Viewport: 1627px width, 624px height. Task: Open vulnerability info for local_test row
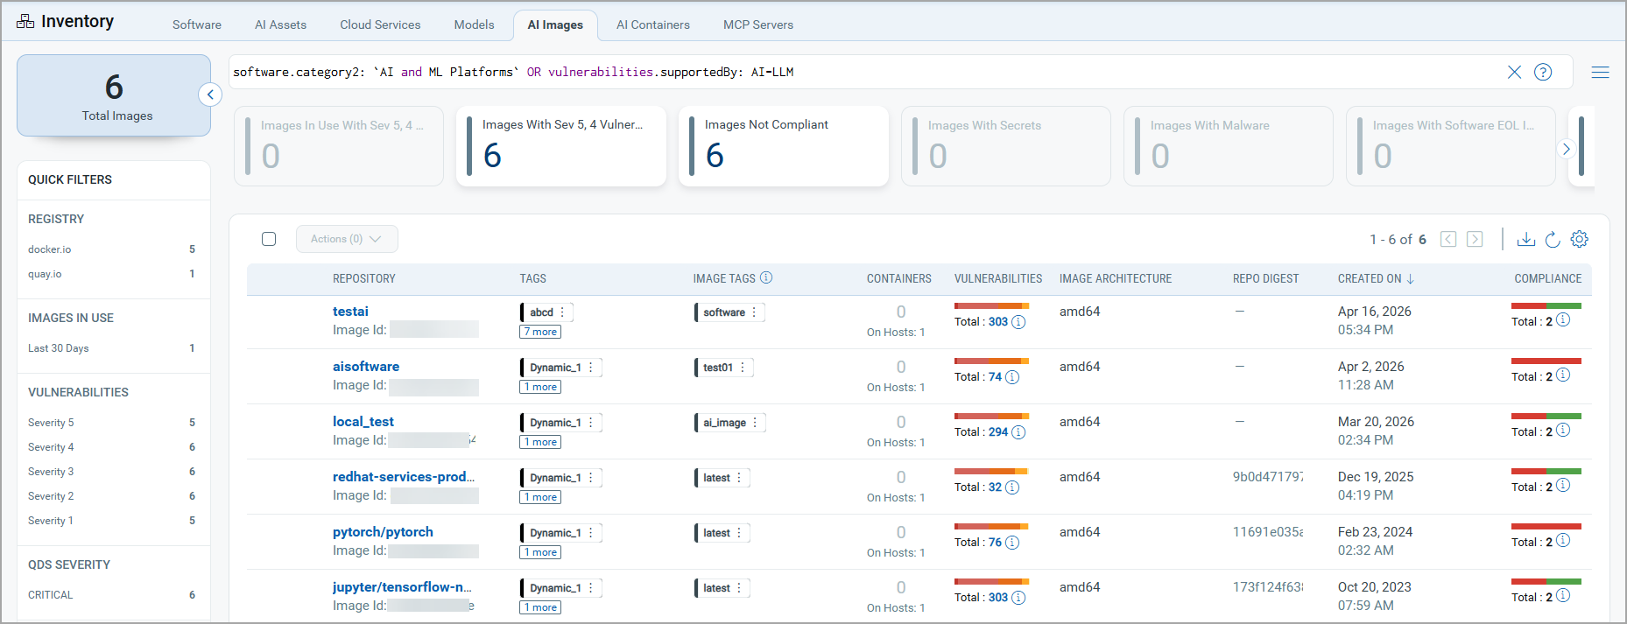[x=1018, y=432]
